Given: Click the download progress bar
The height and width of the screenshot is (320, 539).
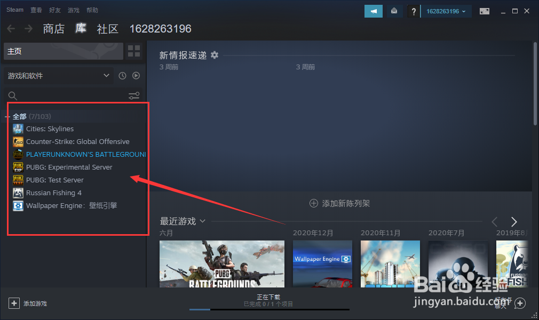Looking at the screenshot, I should [269, 309].
